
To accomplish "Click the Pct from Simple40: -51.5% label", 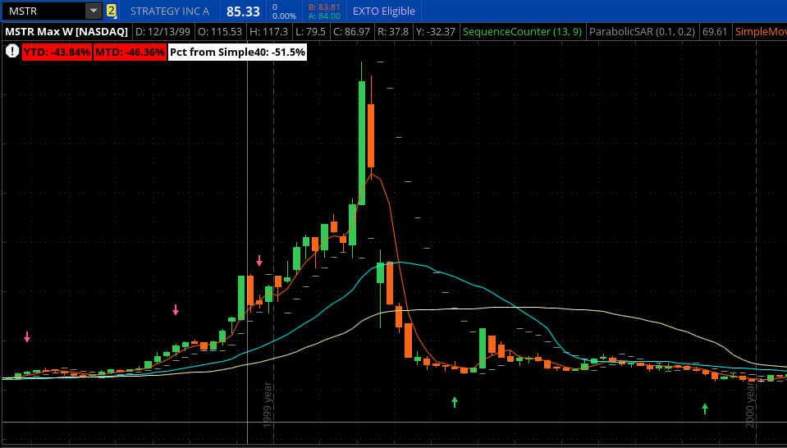I will pyautogui.click(x=237, y=53).
